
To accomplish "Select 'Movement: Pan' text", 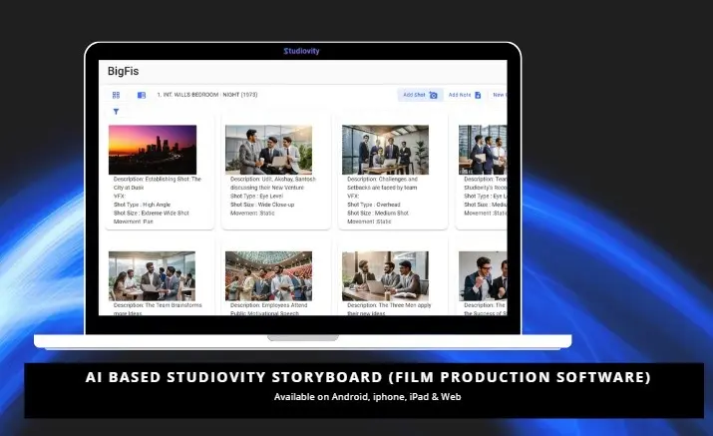I will click(134, 221).
